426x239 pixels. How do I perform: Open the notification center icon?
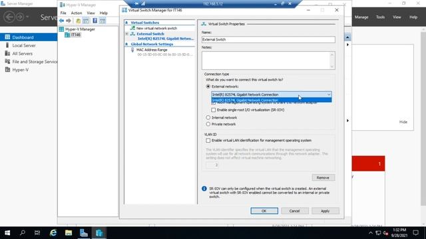[415, 233]
